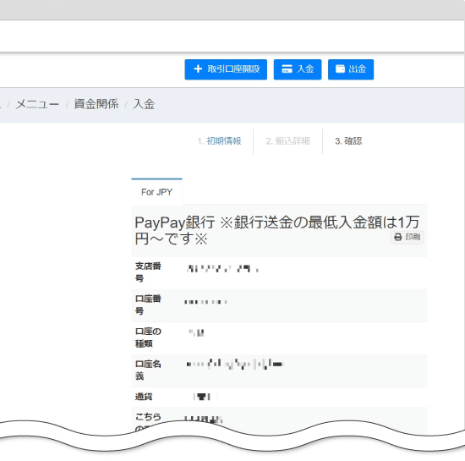
Task: Switch to the For JPY tab
Action: (156, 192)
